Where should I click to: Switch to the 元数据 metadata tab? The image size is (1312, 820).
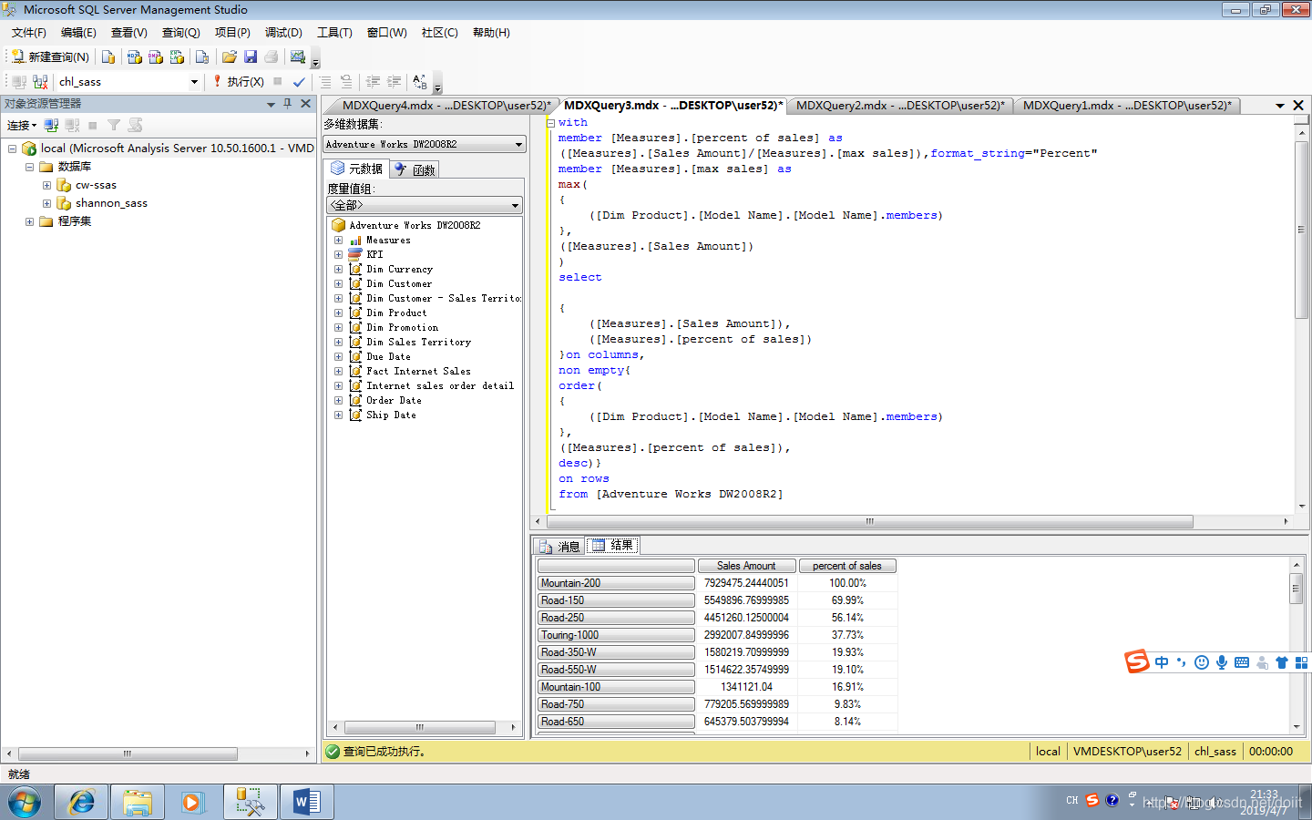[356, 169]
